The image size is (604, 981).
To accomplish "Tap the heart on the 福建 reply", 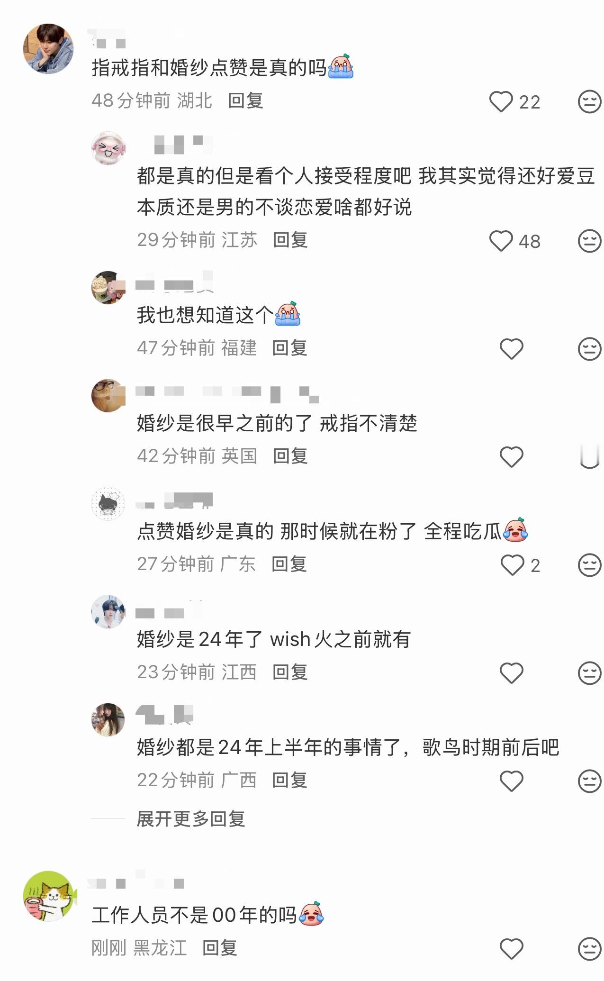I will [x=512, y=349].
